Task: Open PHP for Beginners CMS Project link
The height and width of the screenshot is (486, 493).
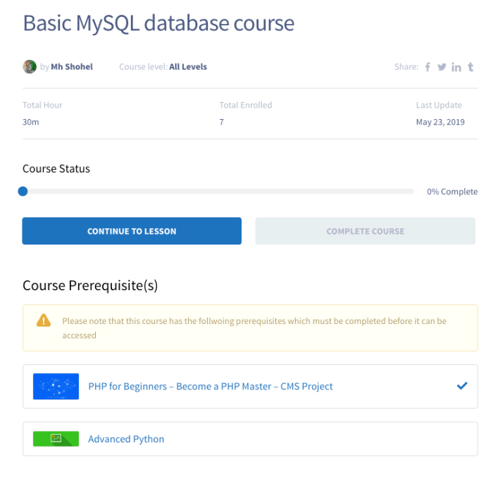Action: (x=211, y=387)
